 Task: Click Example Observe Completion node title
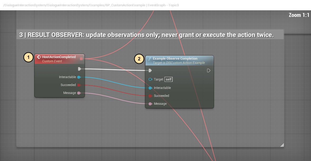pos(175,59)
